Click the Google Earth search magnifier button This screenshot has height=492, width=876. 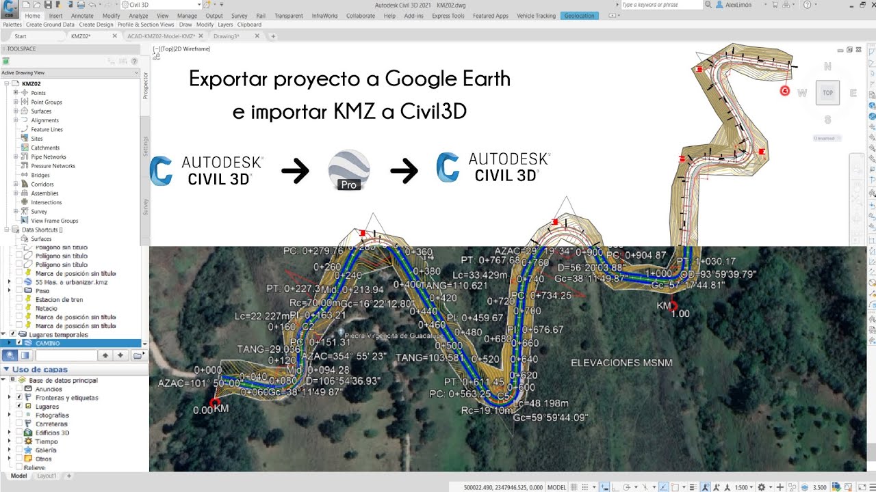click(x=10, y=355)
